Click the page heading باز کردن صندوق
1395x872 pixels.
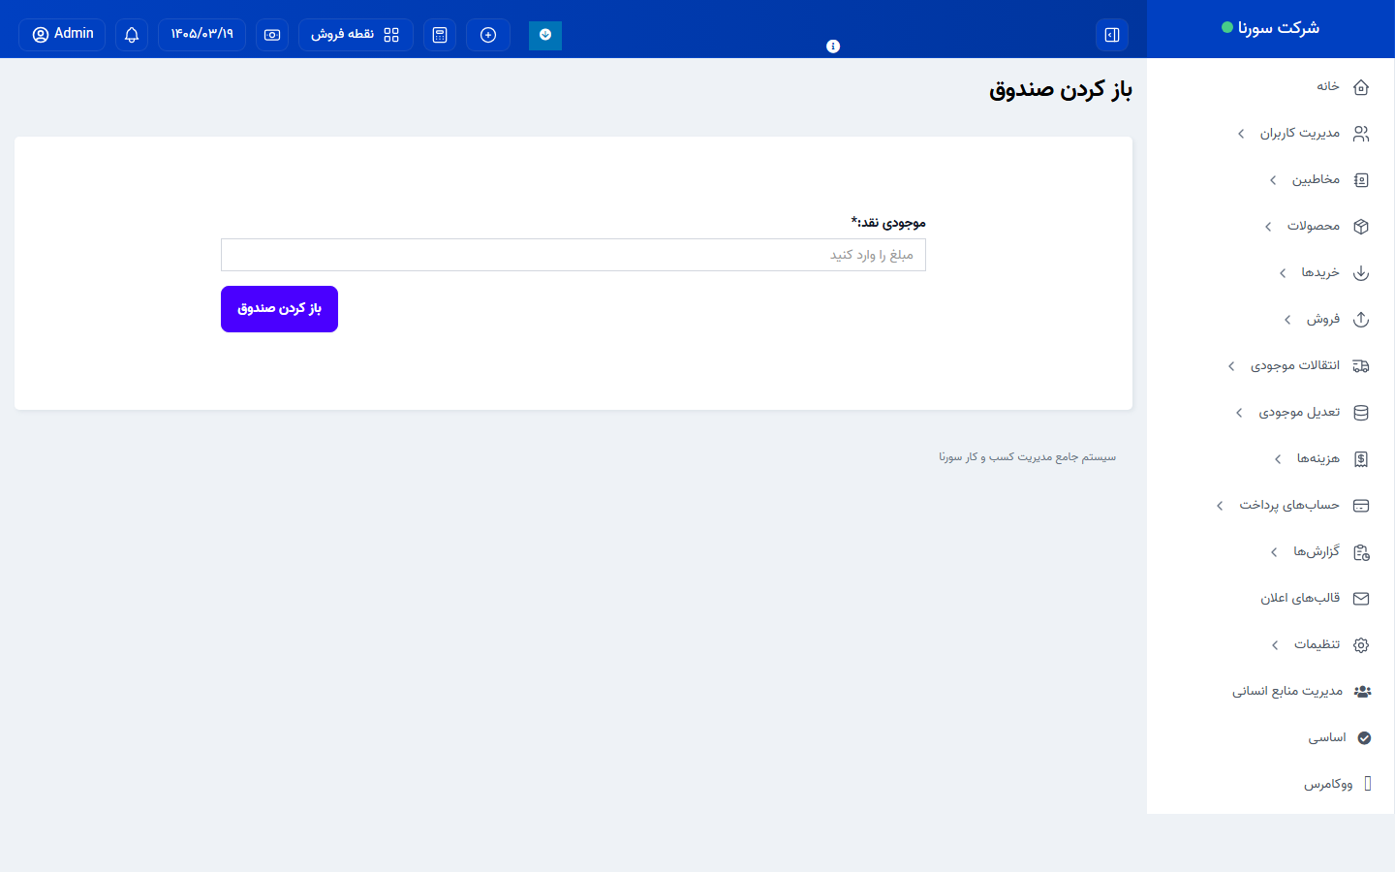click(x=1061, y=90)
